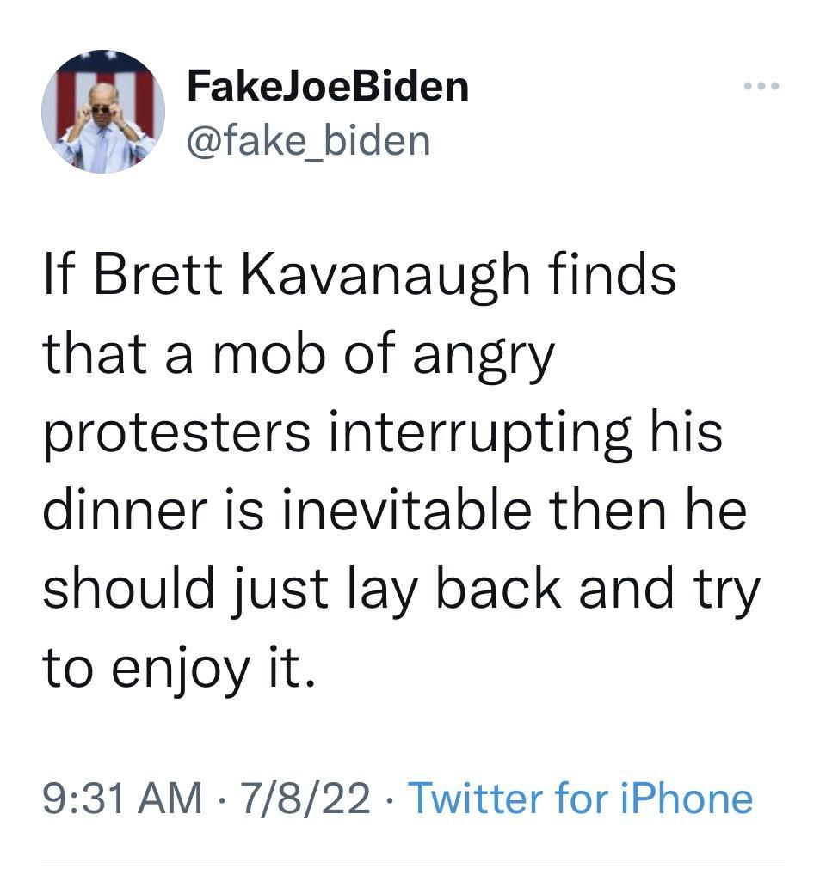The width and height of the screenshot is (826, 875).
Task: Click the tweet timestamp 9:31 AM
Action: pos(106,799)
